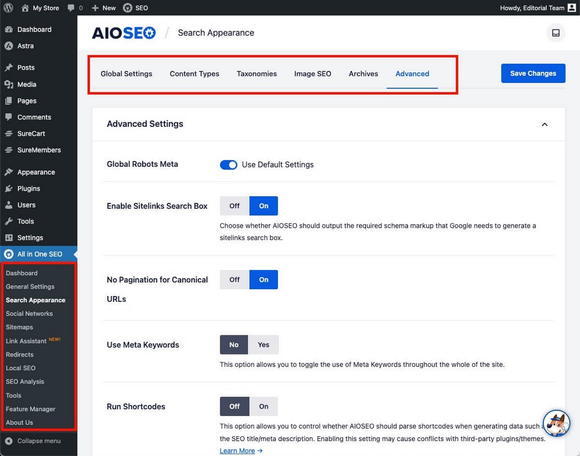This screenshot has height=456, width=580.
Task: Click the WordPress logo icon
Action: pos(8,8)
